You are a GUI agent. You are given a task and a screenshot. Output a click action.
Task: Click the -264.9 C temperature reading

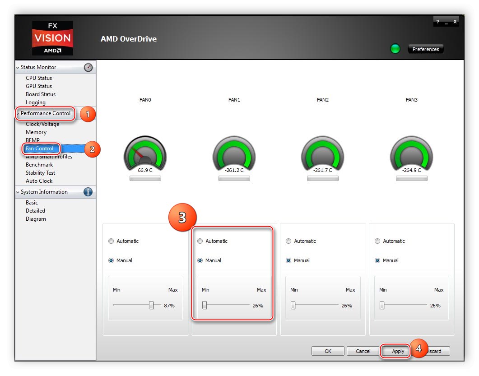pos(411,170)
